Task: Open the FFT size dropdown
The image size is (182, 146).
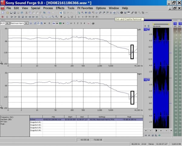Action: pyautogui.click(x=7, y=23)
